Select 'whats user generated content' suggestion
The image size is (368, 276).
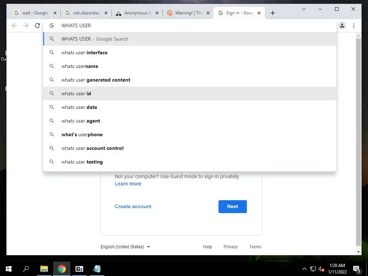point(190,80)
